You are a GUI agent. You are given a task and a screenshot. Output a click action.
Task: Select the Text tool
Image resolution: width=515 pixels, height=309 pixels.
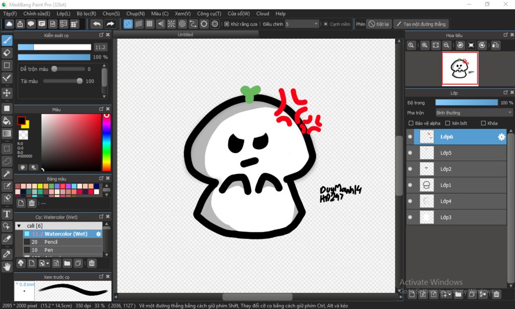point(7,214)
